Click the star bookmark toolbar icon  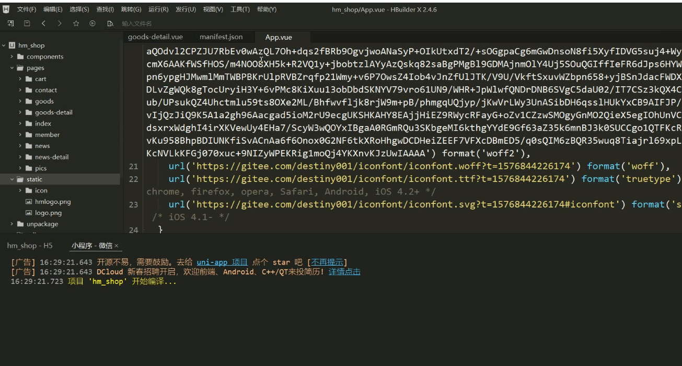coord(76,24)
